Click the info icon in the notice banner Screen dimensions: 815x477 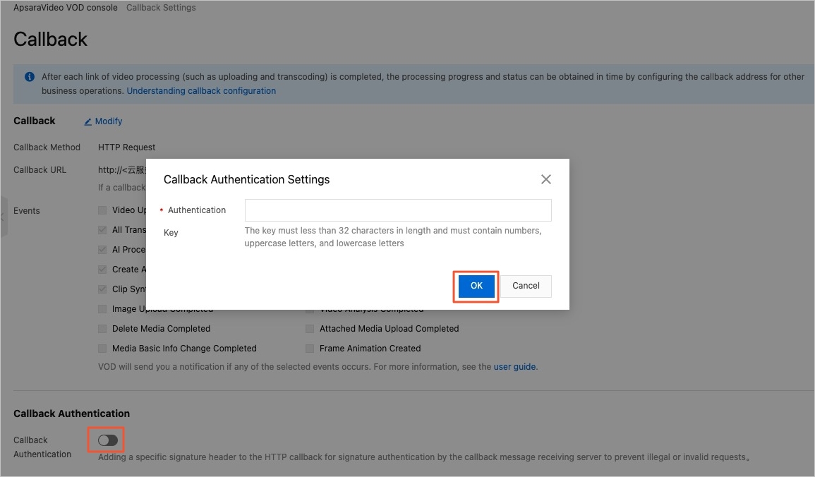(29, 76)
